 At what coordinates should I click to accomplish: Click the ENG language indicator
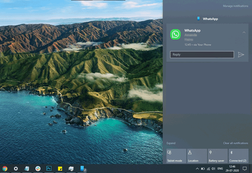pyautogui.click(x=221, y=169)
